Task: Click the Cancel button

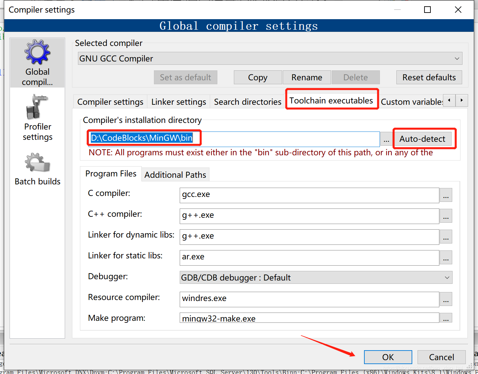Action: coord(441,357)
